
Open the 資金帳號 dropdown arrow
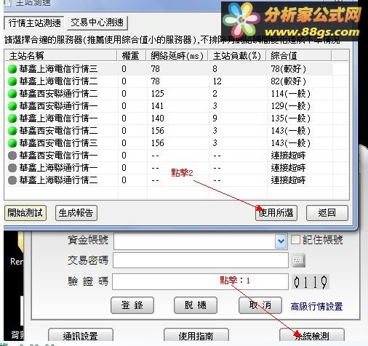tap(281, 241)
